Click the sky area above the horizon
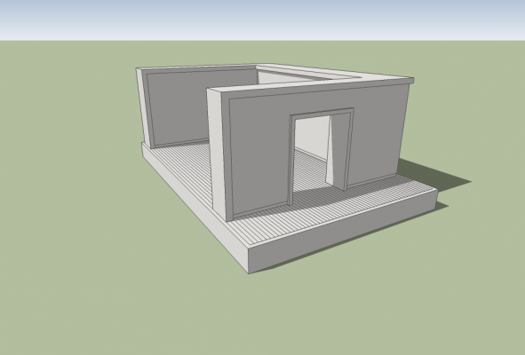This screenshot has height=355, width=525. 263,19
